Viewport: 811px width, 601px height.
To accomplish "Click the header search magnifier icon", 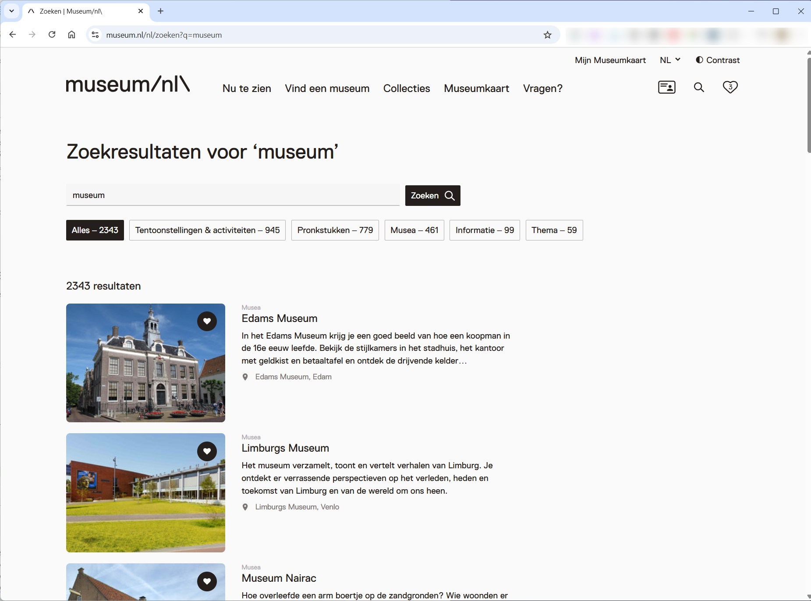I will tap(699, 87).
